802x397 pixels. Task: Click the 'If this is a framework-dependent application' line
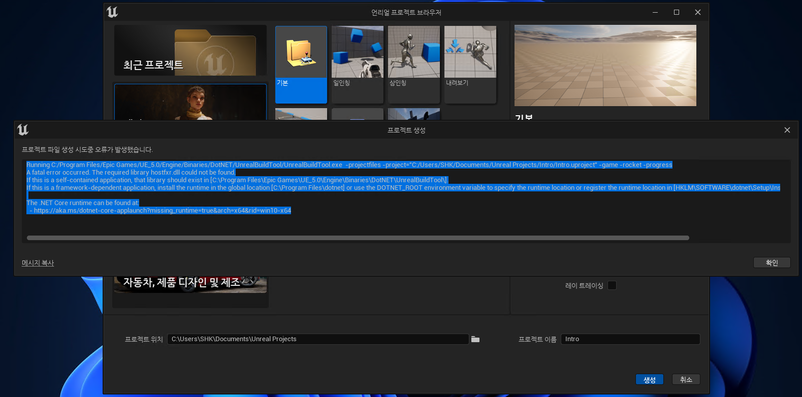point(403,188)
